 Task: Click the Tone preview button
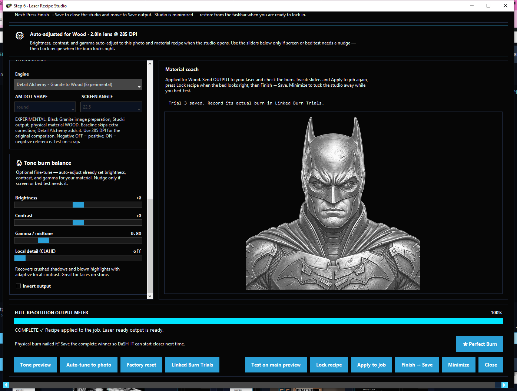click(36, 365)
